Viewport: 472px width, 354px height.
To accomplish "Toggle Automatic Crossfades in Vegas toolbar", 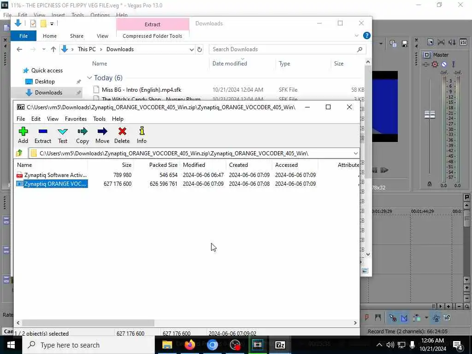I will click(404, 318).
